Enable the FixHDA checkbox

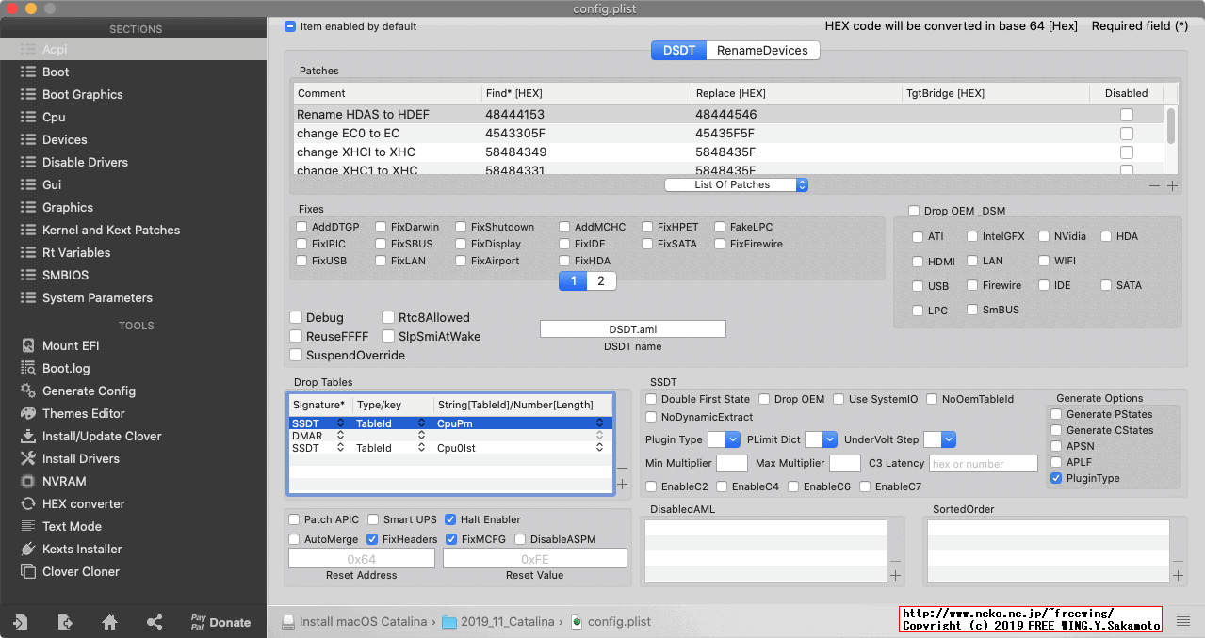click(564, 261)
